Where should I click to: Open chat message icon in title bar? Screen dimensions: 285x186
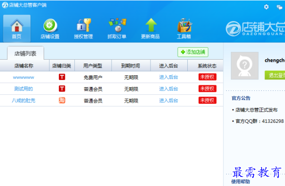(279, 7)
